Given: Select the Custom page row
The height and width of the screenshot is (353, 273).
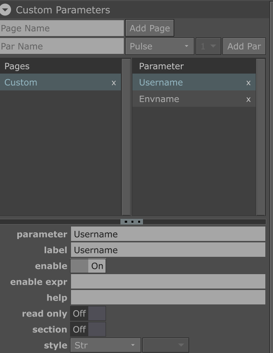Looking at the screenshot, I should tap(60, 82).
